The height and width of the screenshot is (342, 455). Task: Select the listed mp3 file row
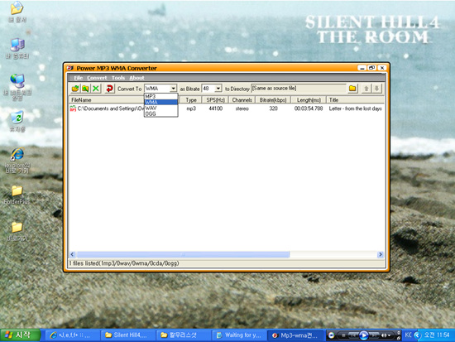click(227, 108)
